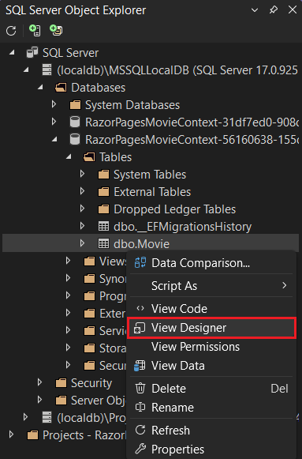Click the RazorPagesMovieContext-56160638 database icon

75,139
